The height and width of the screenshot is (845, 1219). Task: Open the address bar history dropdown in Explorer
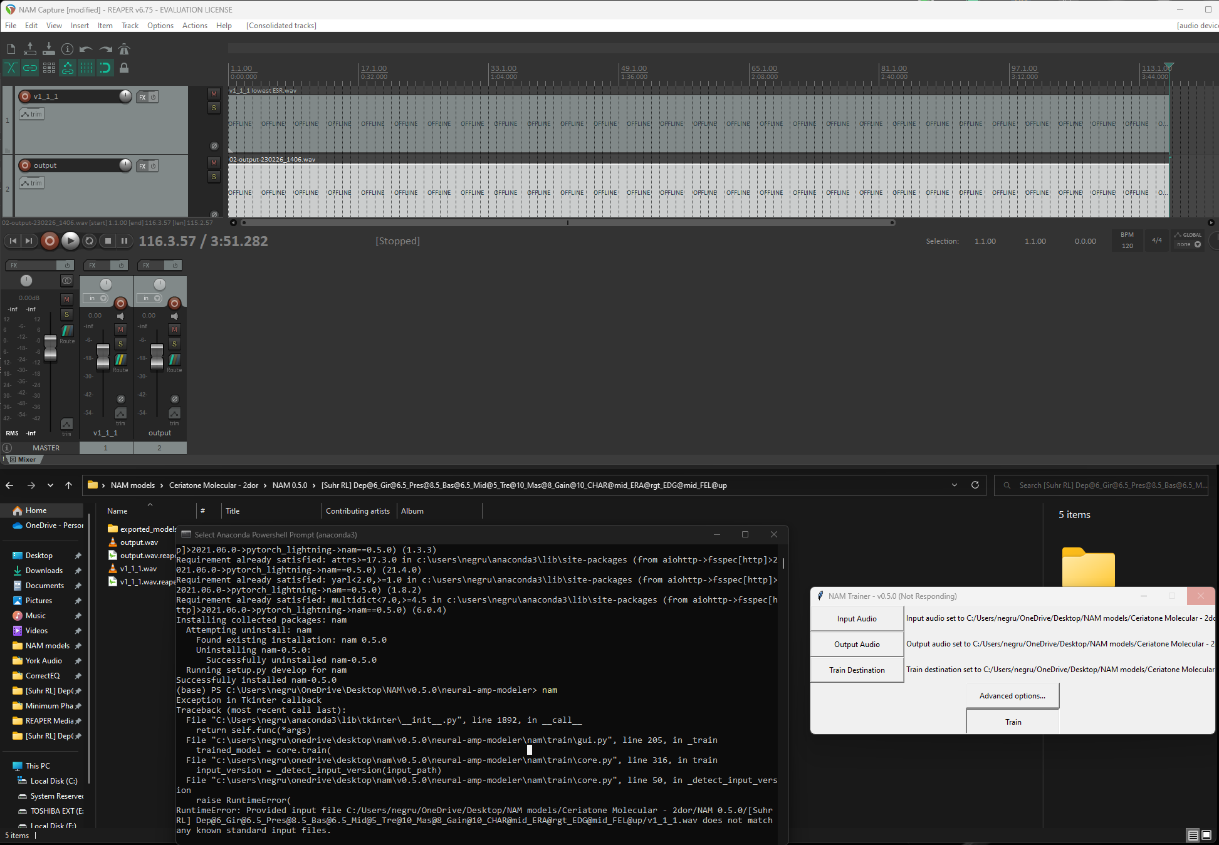coord(955,485)
